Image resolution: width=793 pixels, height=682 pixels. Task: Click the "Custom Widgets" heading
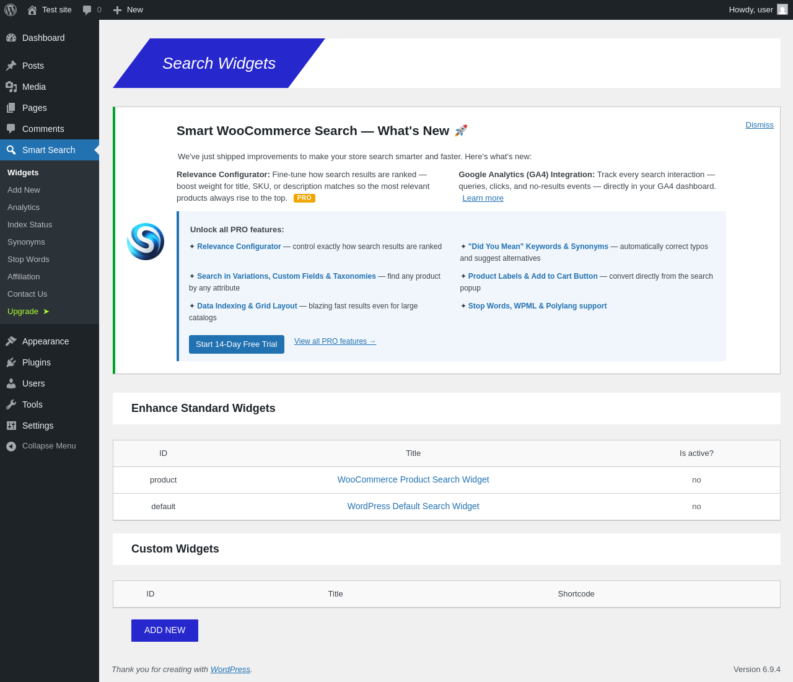tap(175, 549)
